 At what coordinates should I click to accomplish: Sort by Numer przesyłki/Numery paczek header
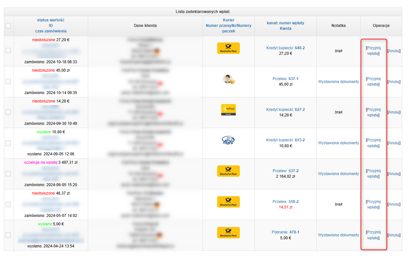click(229, 29)
